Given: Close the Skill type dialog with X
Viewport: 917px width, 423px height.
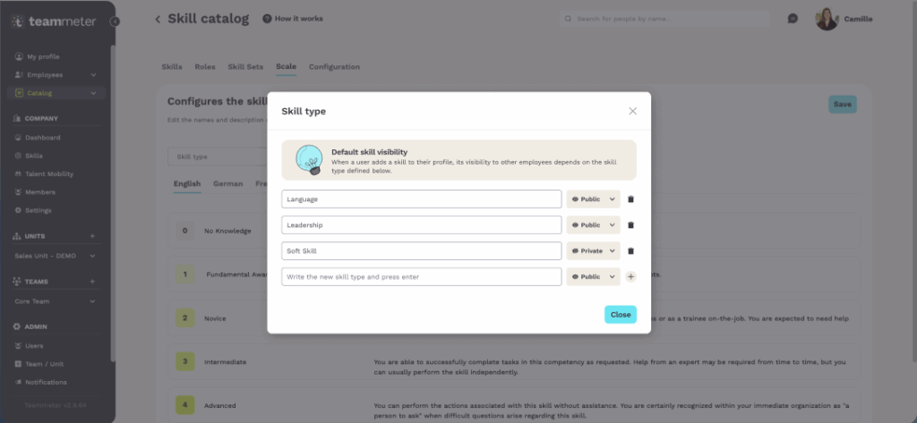Looking at the screenshot, I should (632, 111).
